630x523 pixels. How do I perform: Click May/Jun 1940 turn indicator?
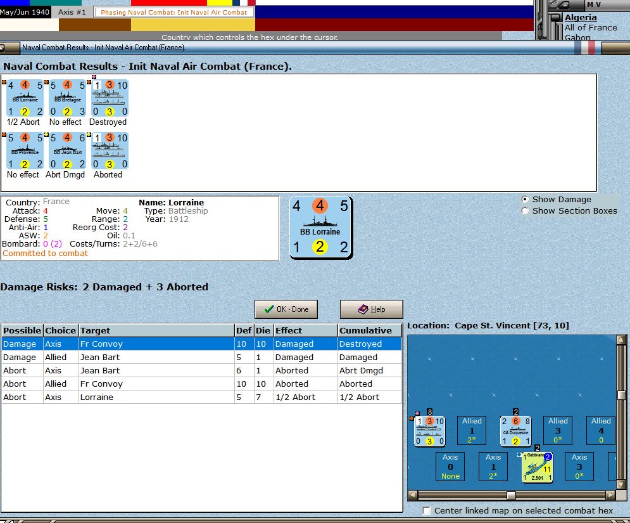25,12
